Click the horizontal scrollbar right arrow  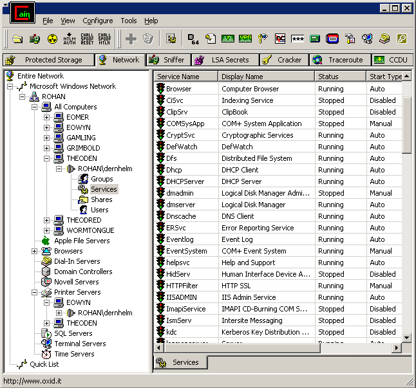(397, 347)
